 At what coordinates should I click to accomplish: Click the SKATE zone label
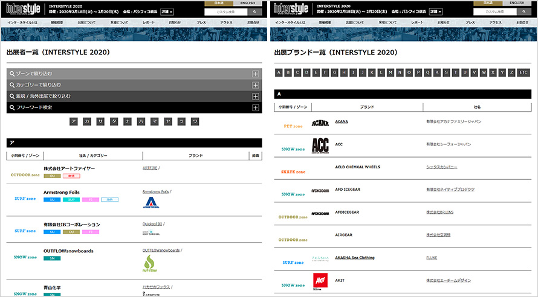coord(293,171)
